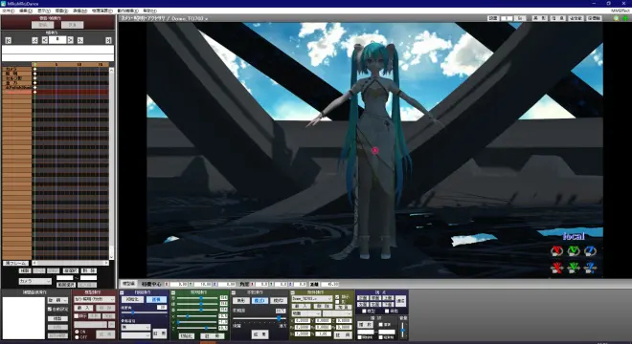
Task: Collapse the light operation panel
Action: pyautogui.click(x=173, y=292)
